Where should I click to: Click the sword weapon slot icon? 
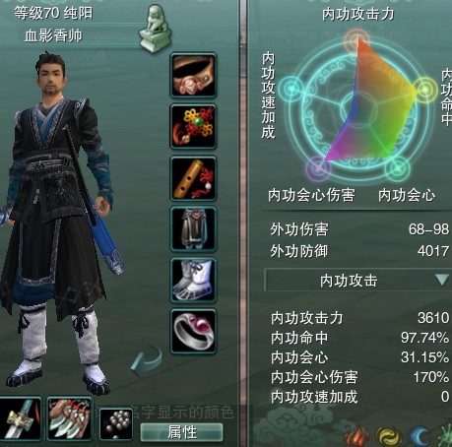(21, 418)
